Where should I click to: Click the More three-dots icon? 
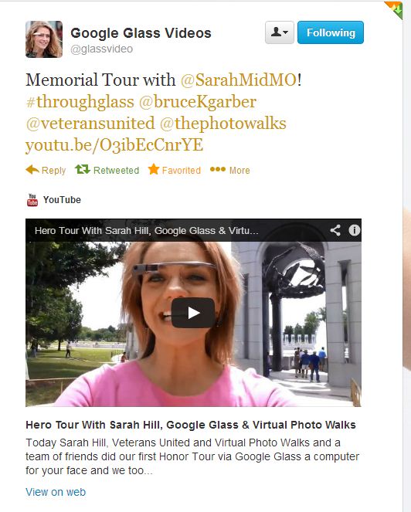coord(218,169)
